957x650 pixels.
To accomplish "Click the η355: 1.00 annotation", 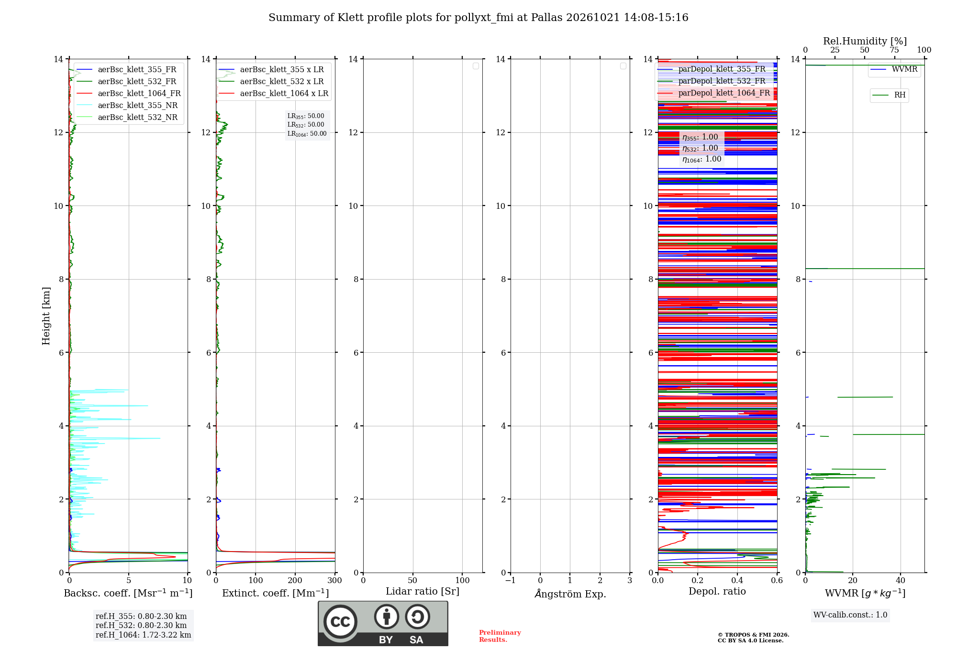I will [x=700, y=137].
